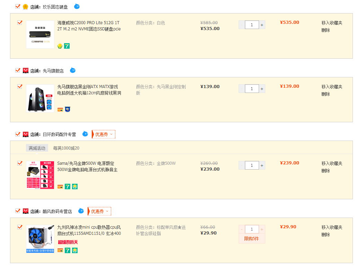Uncheck the Sama 金牌500W power supply checkbox
Image resolution: width=356 pixels, height=268 pixels.
20,163
